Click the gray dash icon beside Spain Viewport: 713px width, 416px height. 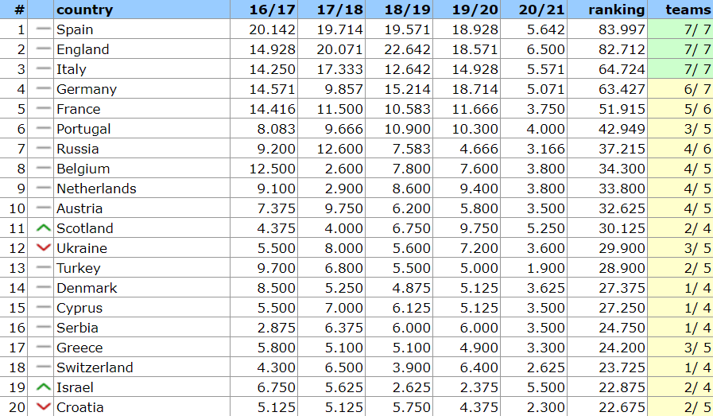[44, 29]
